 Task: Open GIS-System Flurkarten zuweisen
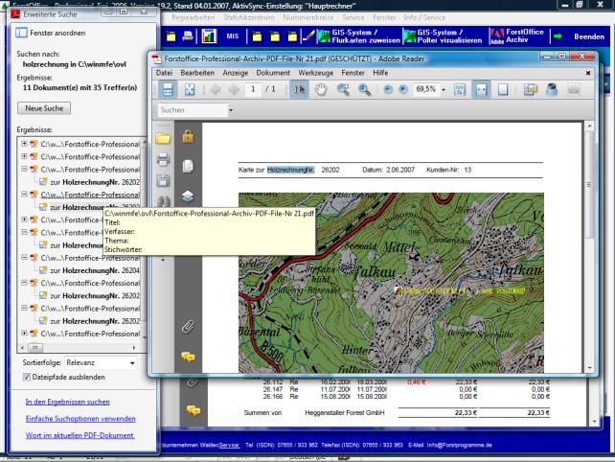[x=359, y=36]
